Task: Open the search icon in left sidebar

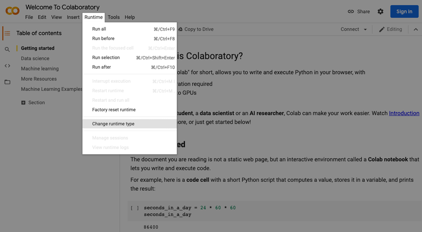Action: 7,49
